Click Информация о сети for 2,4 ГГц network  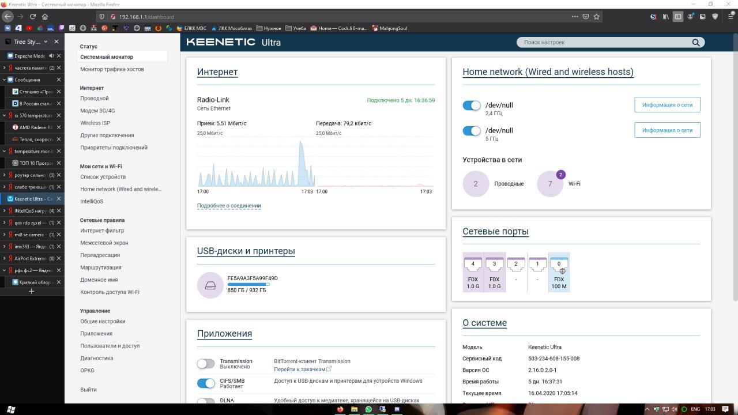(x=667, y=105)
